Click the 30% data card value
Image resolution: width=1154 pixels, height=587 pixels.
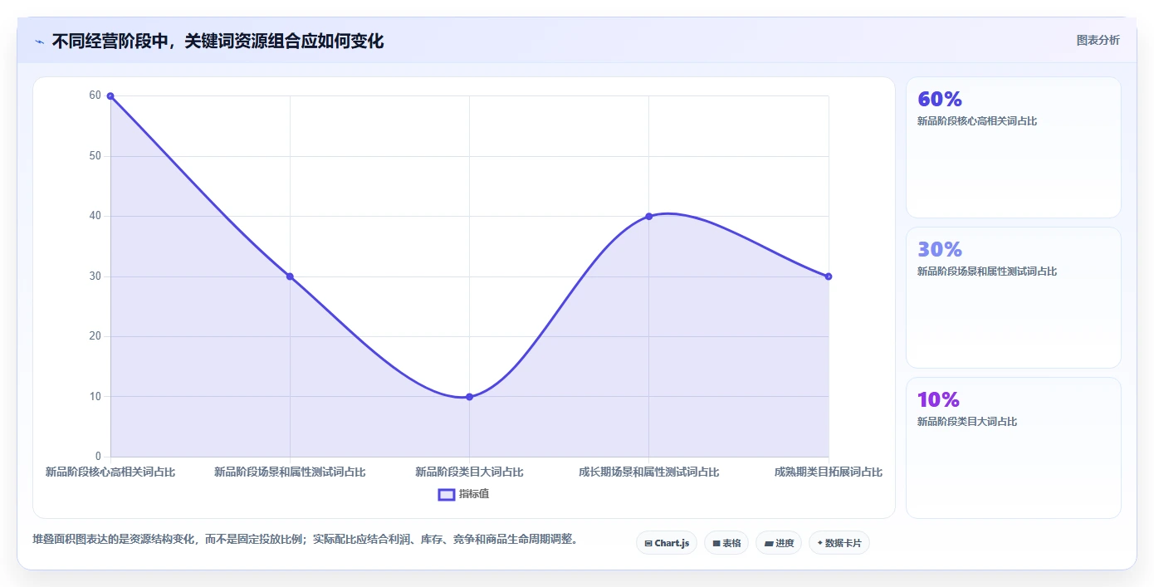click(940, 249)
